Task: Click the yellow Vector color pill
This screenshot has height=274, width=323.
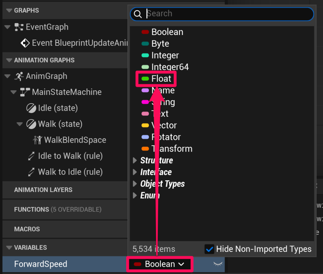Action: pos(145,125)
